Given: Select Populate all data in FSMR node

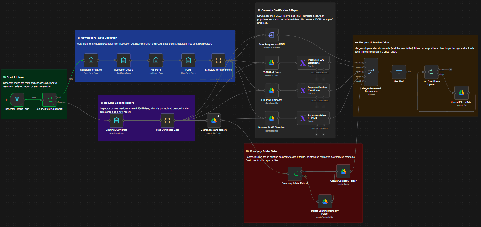Looking at the screenshot, I should [x=313, y=118].
